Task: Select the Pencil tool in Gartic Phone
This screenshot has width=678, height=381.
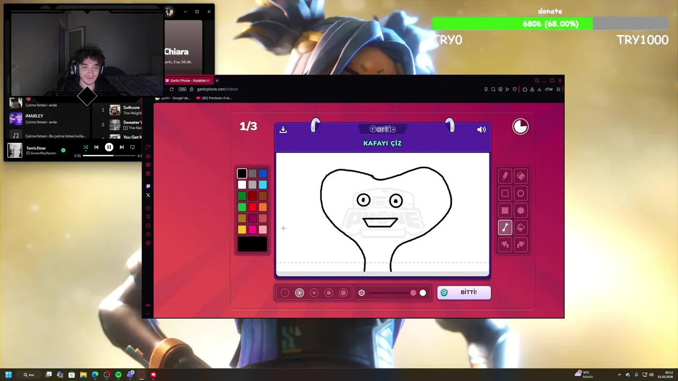Action: [505, 176]
